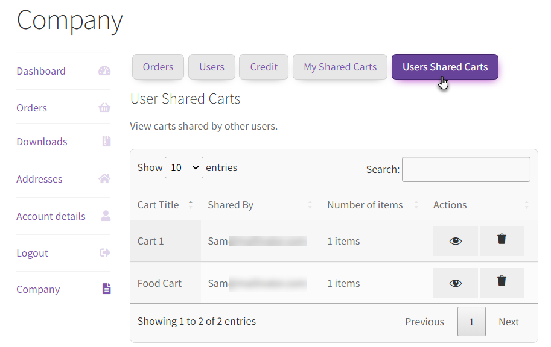This screenshot has width=551, height=347.
Task: Click 'Showing 1 to 2 of 2 entries' text
Action: tap(196, 321)
